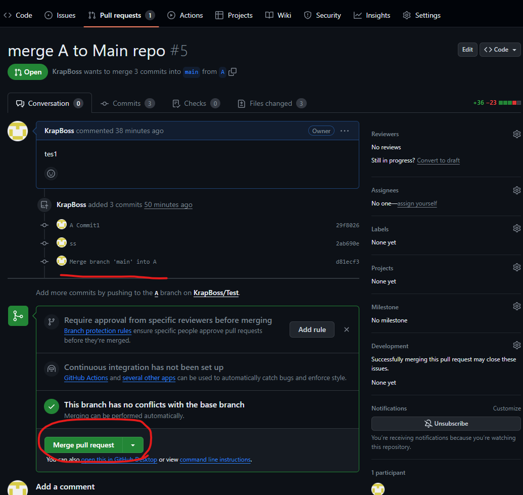Open the ss commit message
The image size is (523, 495).
73,243
